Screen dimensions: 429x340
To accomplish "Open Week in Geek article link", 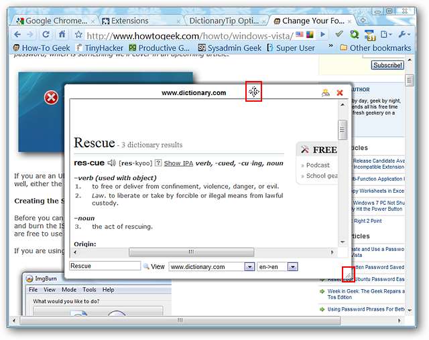I will (366, 294).
